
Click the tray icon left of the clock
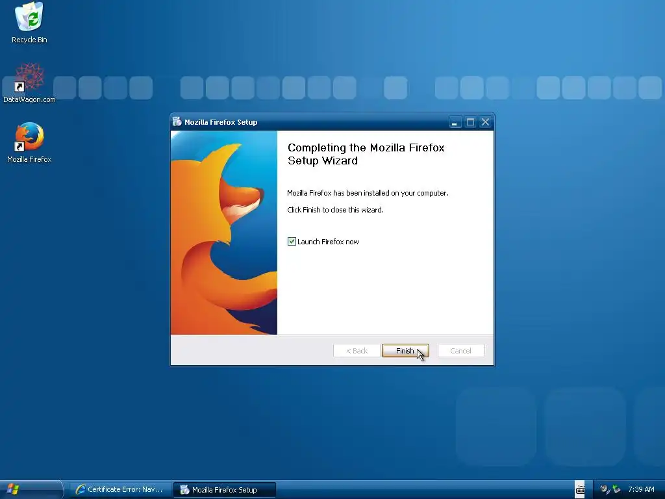point(616,489)
